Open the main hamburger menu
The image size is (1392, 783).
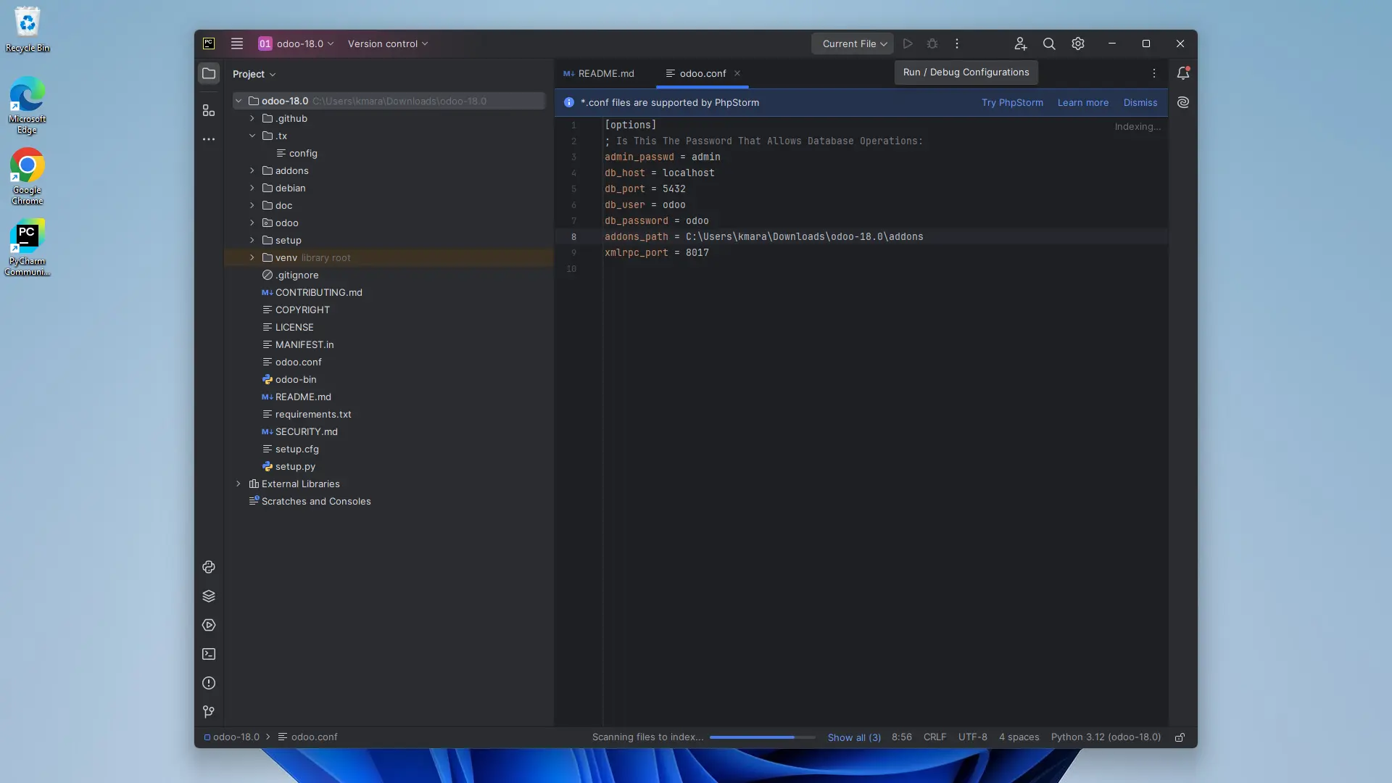coord(237,43)
